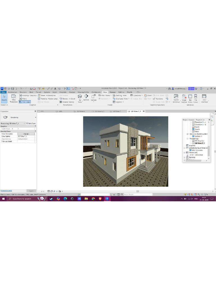Create a Drafting View
Screen dimensions: 216x288
pyautogui.click(x=120, y=96)
